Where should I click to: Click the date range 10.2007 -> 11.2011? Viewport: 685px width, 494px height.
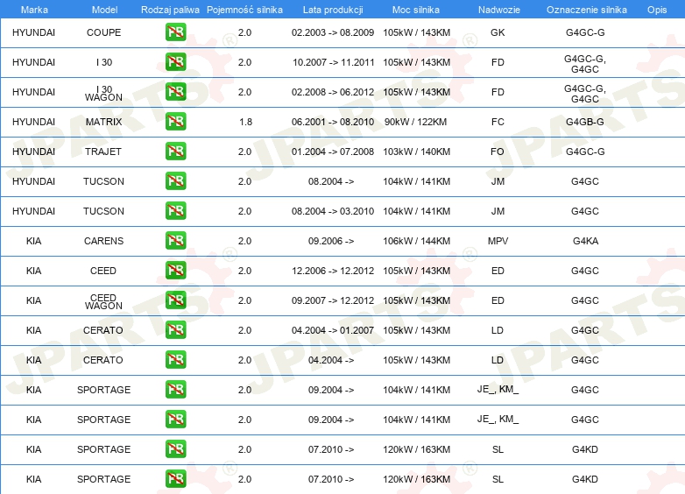click(334, 62)
